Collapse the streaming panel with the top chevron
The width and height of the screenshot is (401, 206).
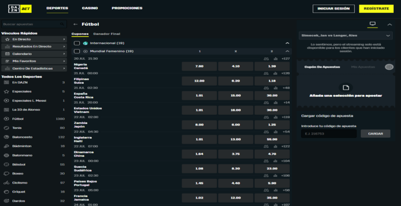[390, 25]
